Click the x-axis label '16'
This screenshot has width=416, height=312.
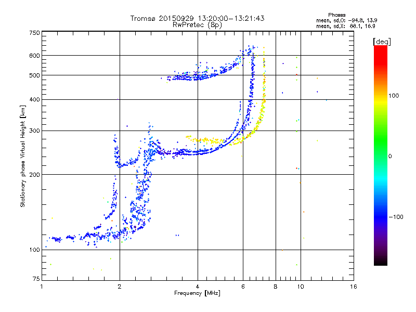tap(354, 287)
